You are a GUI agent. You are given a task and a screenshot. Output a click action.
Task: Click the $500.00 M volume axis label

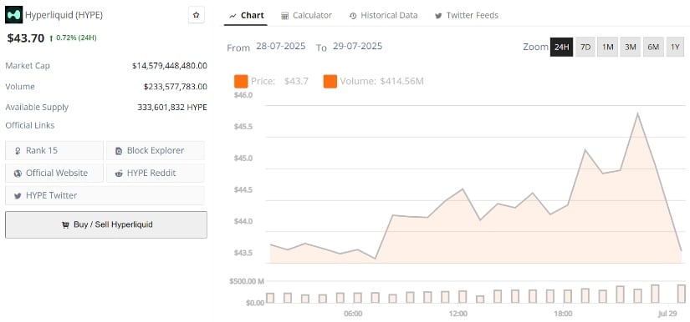coord(247,281)
